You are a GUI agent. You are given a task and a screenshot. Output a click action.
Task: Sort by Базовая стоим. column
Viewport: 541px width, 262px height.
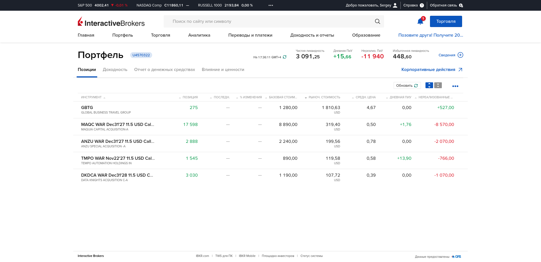(283, 97)
